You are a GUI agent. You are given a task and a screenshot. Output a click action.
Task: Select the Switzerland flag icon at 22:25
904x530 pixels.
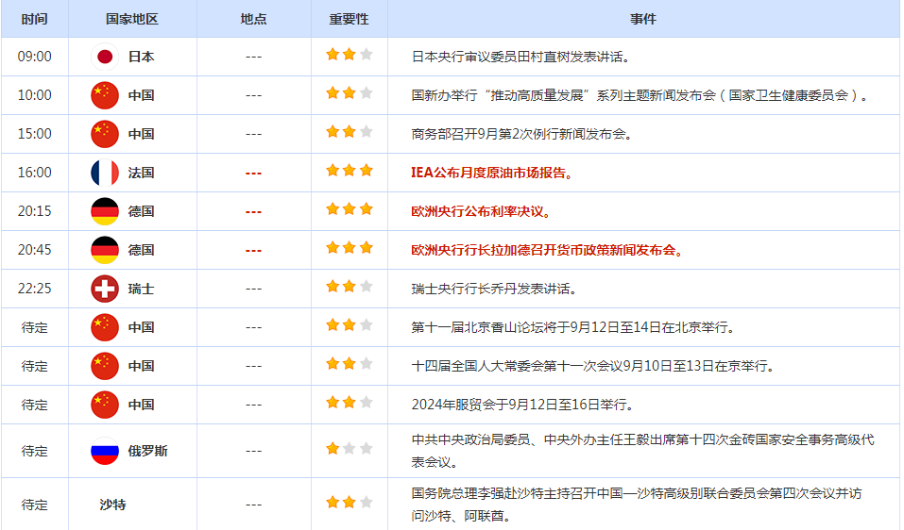pos(104,289)
